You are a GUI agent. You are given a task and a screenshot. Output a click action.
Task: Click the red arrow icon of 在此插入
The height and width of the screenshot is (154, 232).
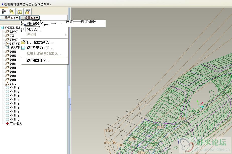[7, 124]
